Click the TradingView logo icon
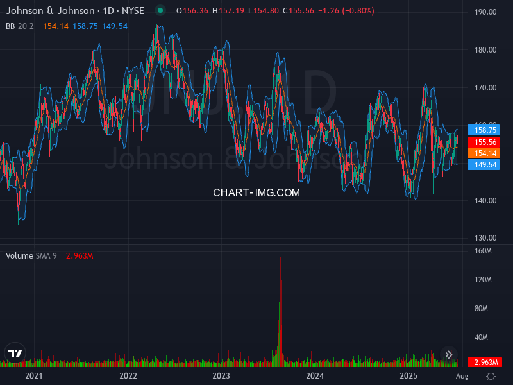513x385 pixels. tap(15, 353)
